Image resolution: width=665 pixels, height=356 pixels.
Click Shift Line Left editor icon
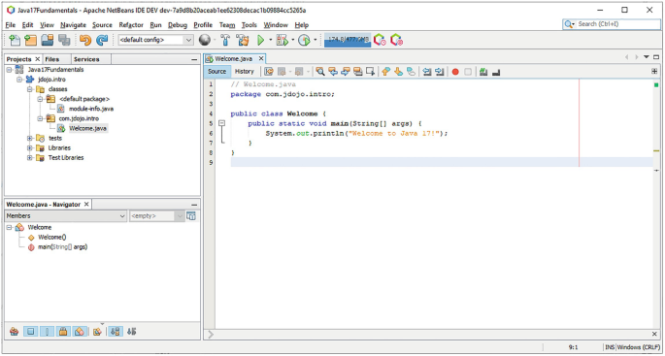427,72
